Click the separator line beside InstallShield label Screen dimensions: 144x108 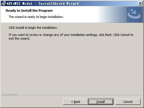point(81,95)
